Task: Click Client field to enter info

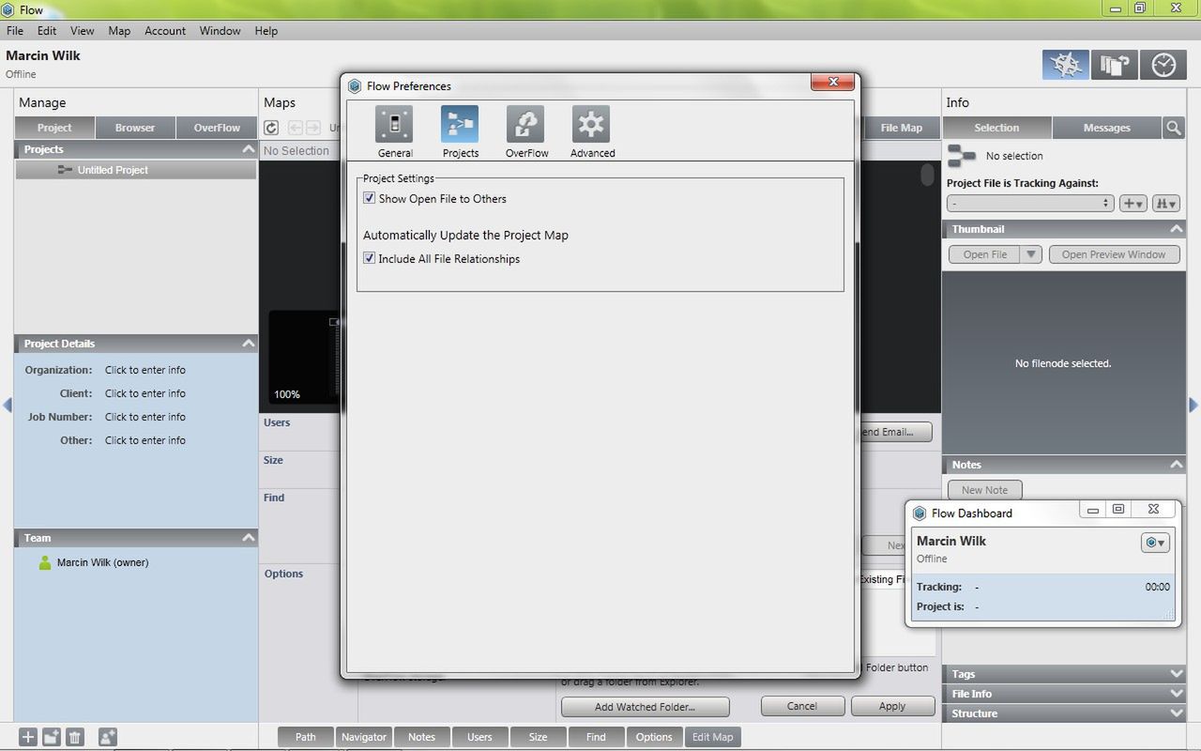Action: pos(145,393)
